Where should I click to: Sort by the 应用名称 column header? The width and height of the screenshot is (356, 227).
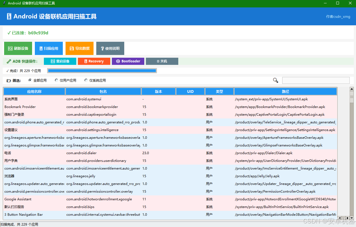click(x=34, y=92)
